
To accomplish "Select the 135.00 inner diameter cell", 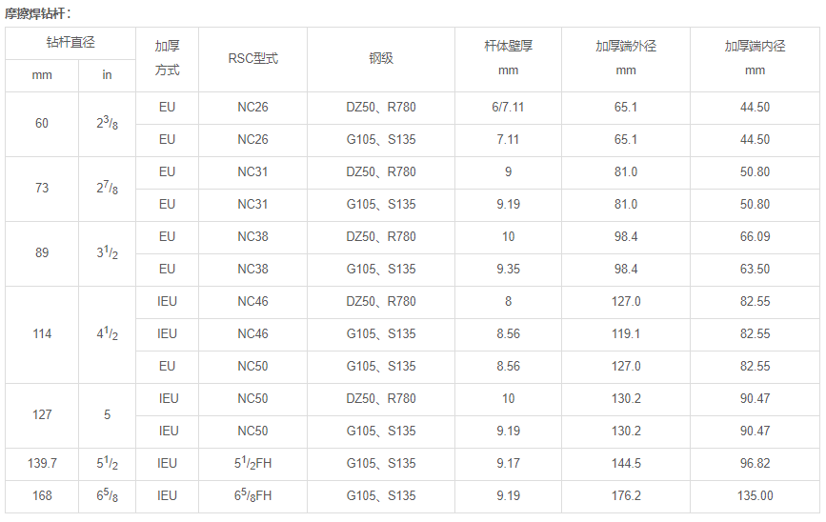I will pos(755,495).
